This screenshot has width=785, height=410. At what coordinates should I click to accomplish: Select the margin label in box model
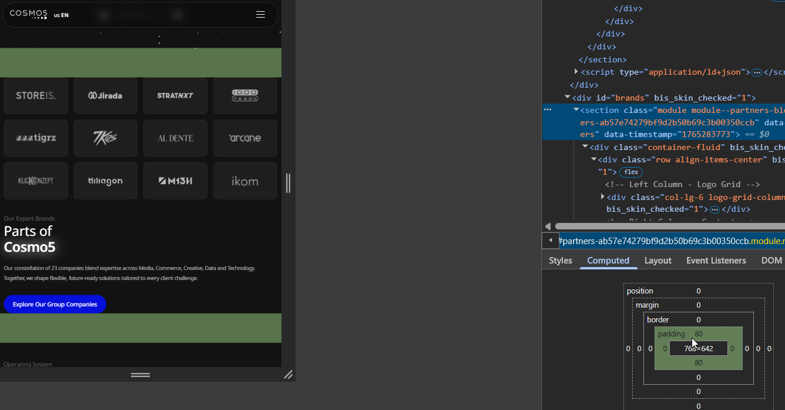pyautogui.click(x=647, y=305)
